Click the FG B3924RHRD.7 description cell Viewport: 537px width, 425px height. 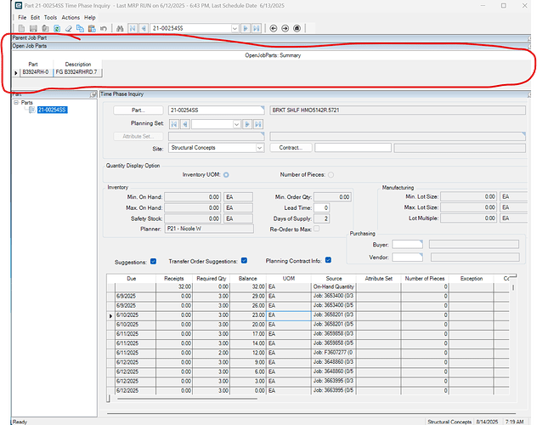77,72
